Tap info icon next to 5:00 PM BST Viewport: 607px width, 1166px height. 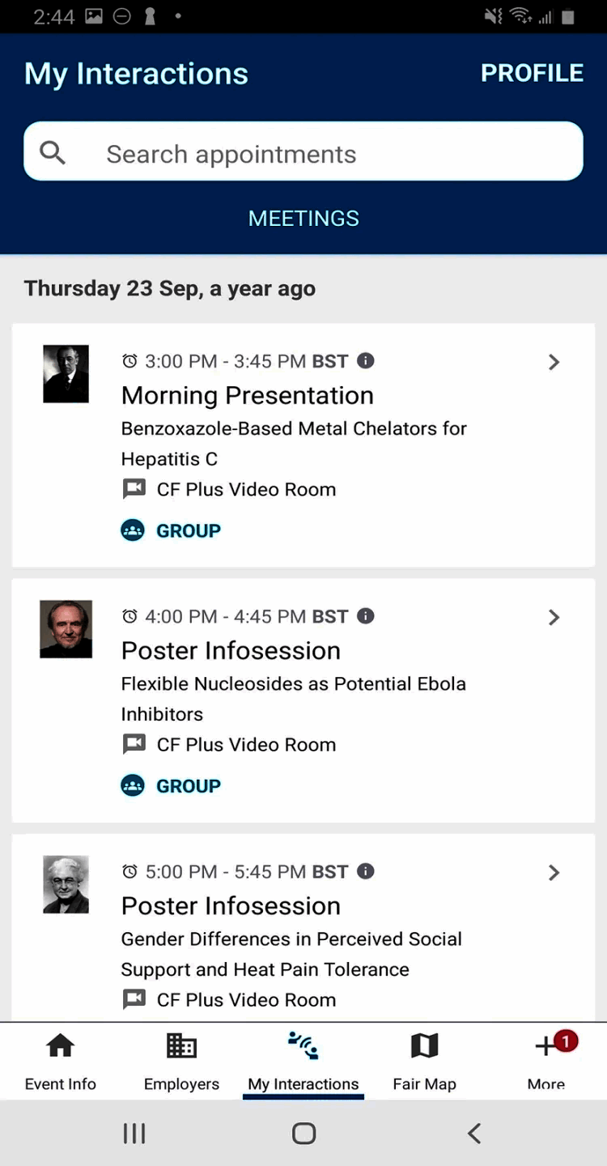click(x=366, y=871)
